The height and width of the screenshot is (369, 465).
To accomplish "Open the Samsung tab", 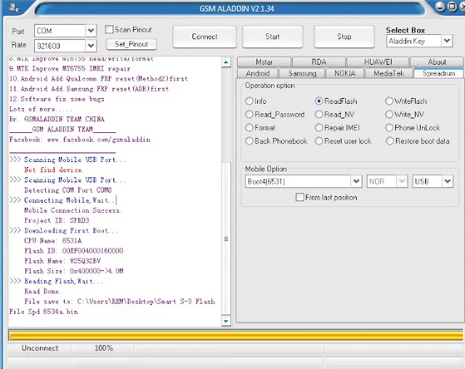I will point(302,73).
